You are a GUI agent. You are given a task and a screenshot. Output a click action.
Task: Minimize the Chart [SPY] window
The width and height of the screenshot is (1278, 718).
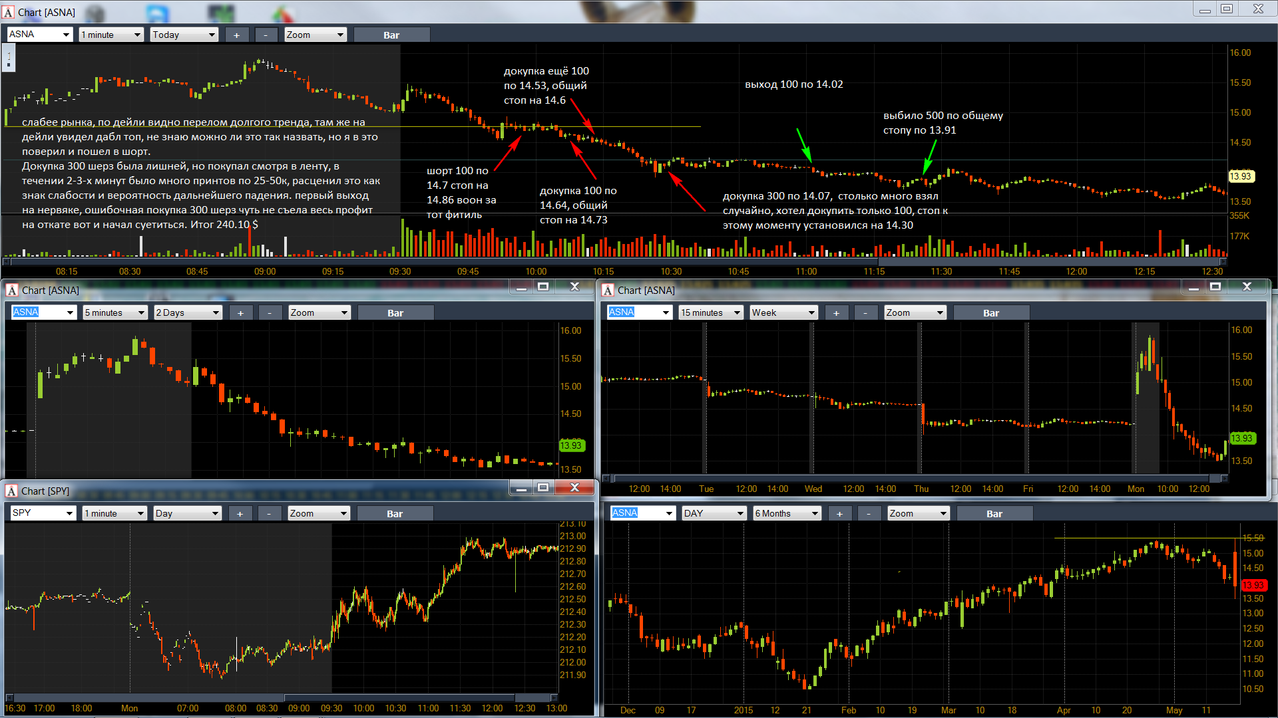tap(521, 488)
